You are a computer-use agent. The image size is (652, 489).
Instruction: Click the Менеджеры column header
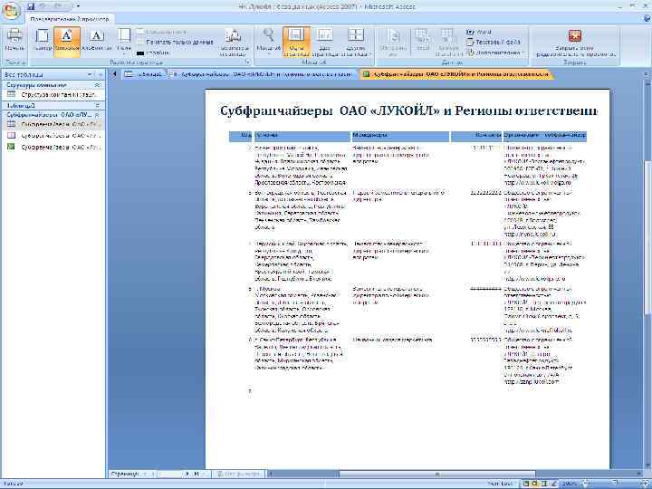(x=400, y=135)
